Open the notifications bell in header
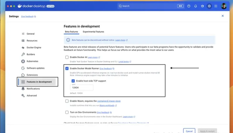Viewport: 233px width, 133px height. click(196, 6)
